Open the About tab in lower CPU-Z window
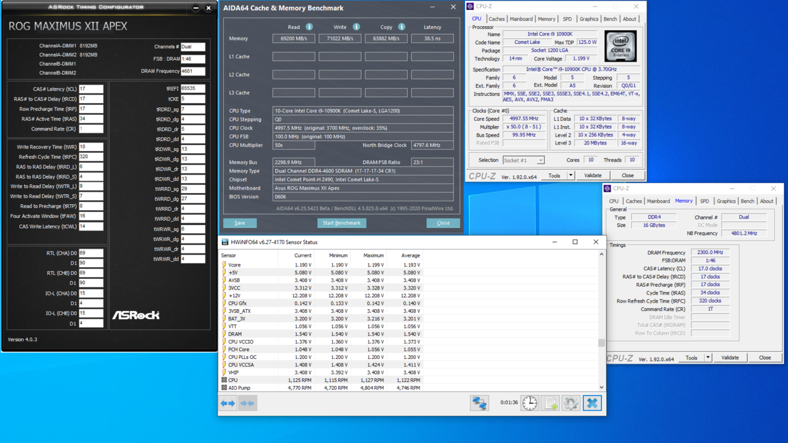788x443 pixels. click(x=766, y=201)
